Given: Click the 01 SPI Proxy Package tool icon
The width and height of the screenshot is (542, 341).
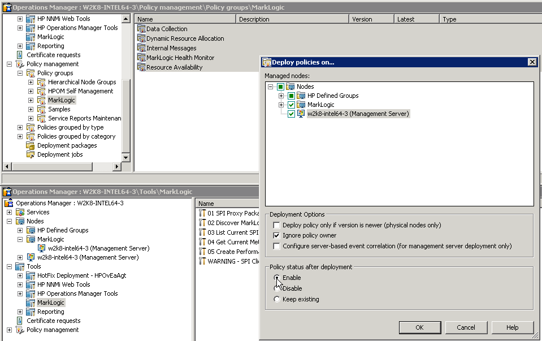Looking at the screenshot, I should click(202, 213).
